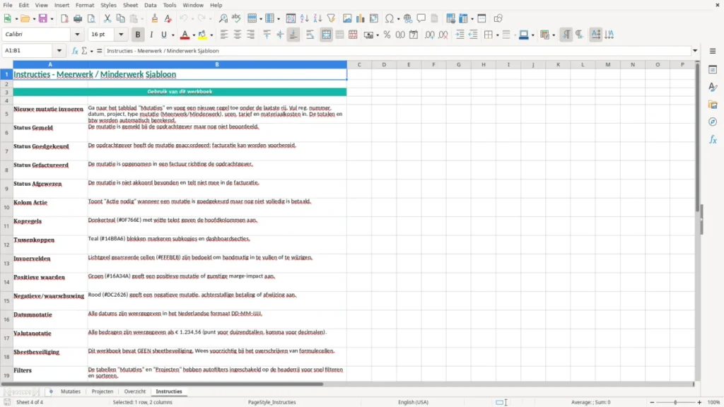
Task: Open the sidebar Gallery panel
Action: tap(713, 105)
